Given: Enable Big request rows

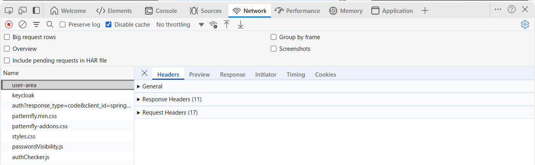Looking at the screenshot, I should [7, 37].
